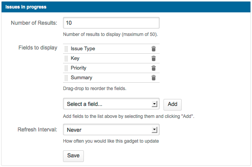Open the "Select a field..." dropdown
The height and width of the screenshot is (167, 252).
(111, 104)
